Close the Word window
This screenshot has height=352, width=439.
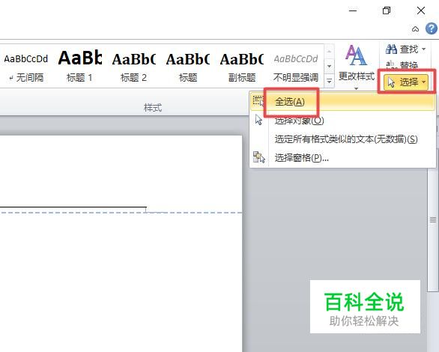point(421,10)
